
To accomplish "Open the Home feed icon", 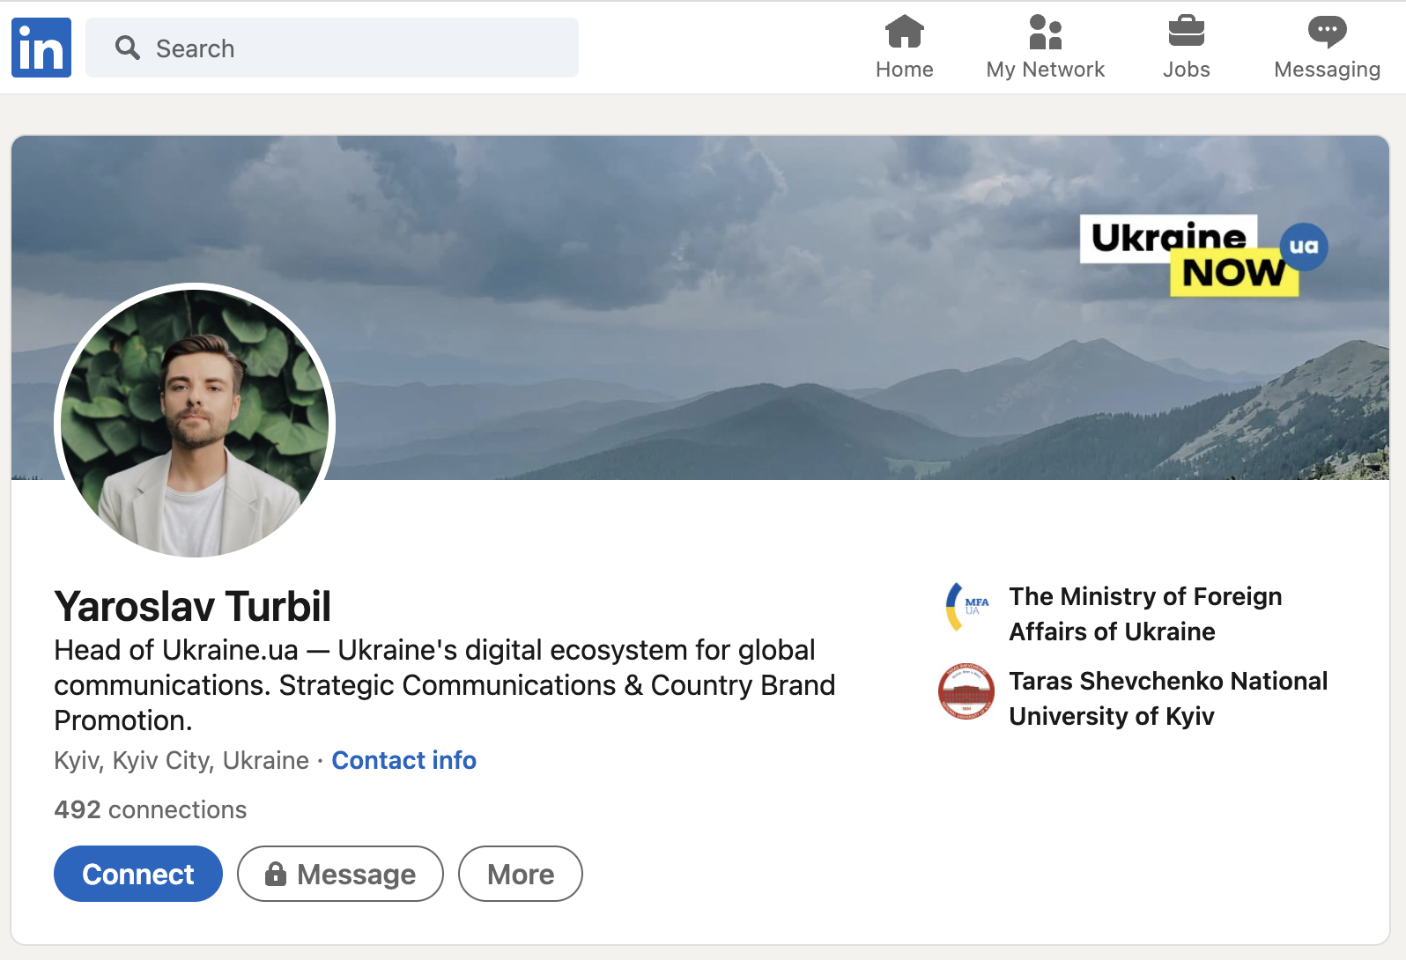I will (x=904, y=32).
